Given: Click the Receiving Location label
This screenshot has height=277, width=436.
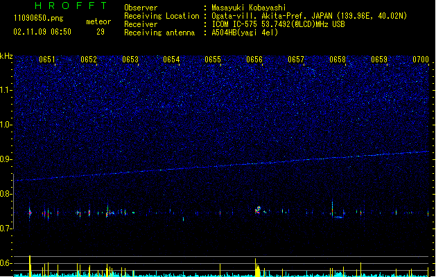Looking at the screenshot, I should pyautogui.click(x=162, y=16).
